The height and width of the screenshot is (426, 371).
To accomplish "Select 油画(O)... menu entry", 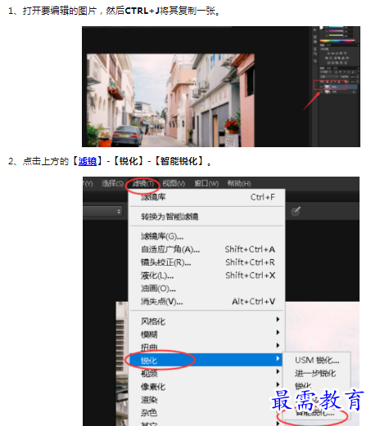I will pos(206,289).
